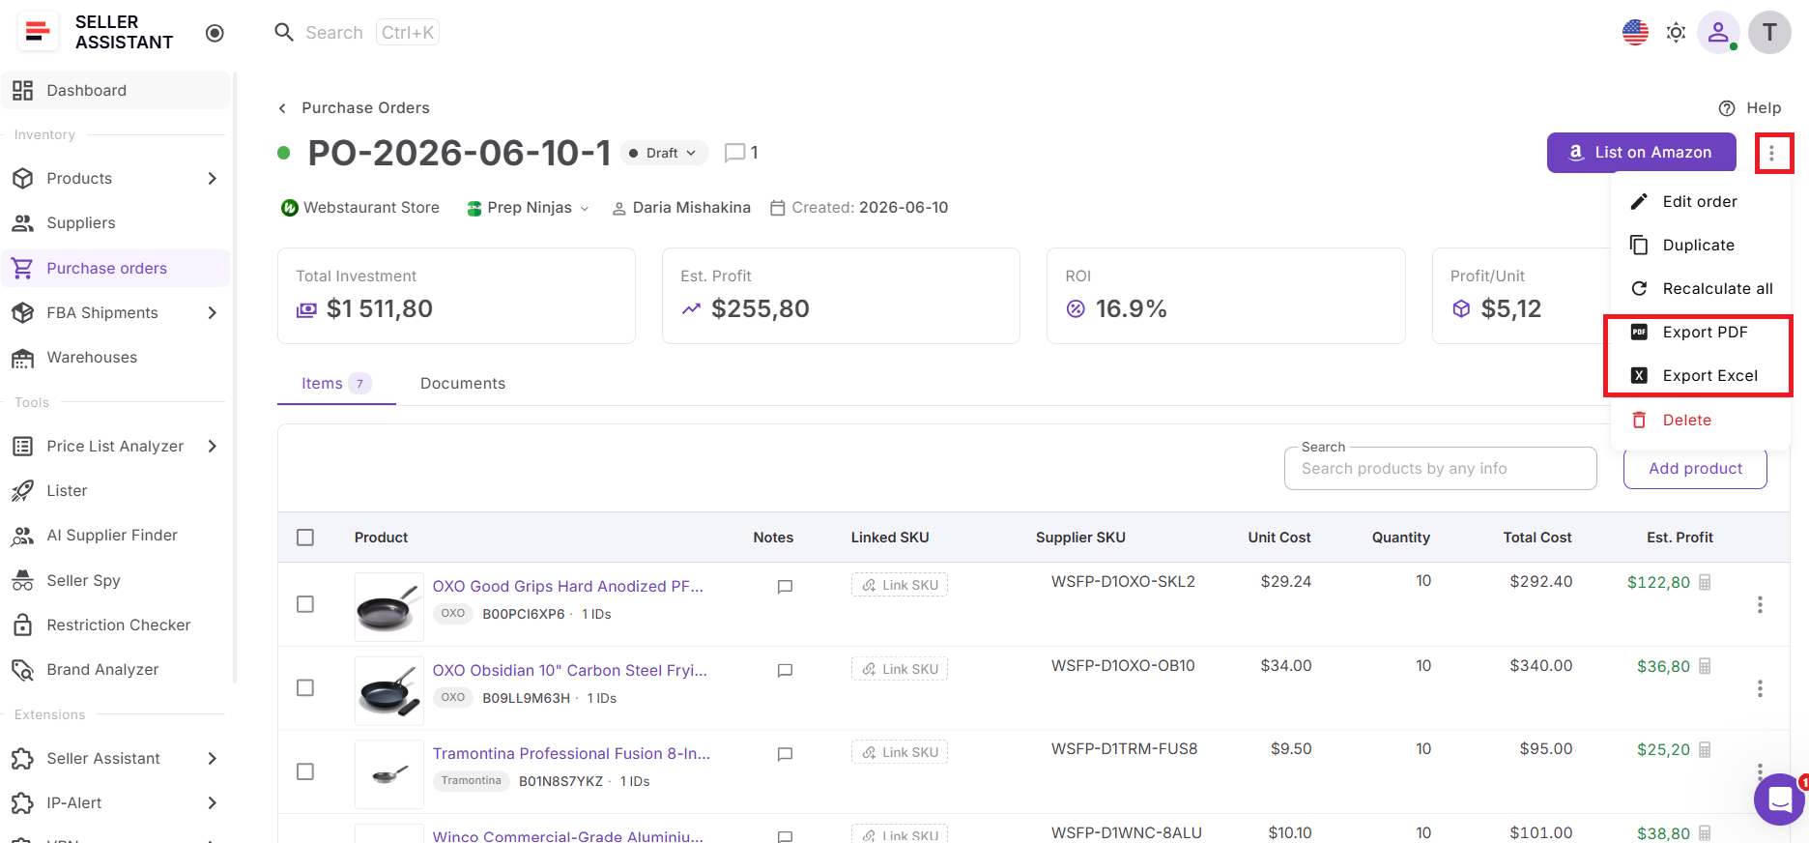Expand the Price List Analyzer section
Screen dimensions: 1809x843
116,446
